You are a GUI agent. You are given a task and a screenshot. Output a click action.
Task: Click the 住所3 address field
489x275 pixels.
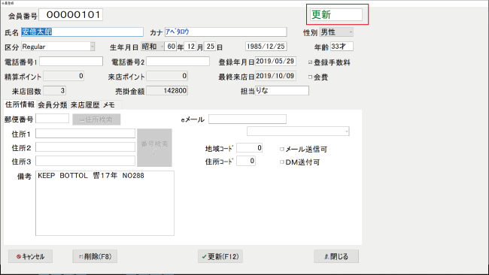pyautogui.click(x=86, y=161)
